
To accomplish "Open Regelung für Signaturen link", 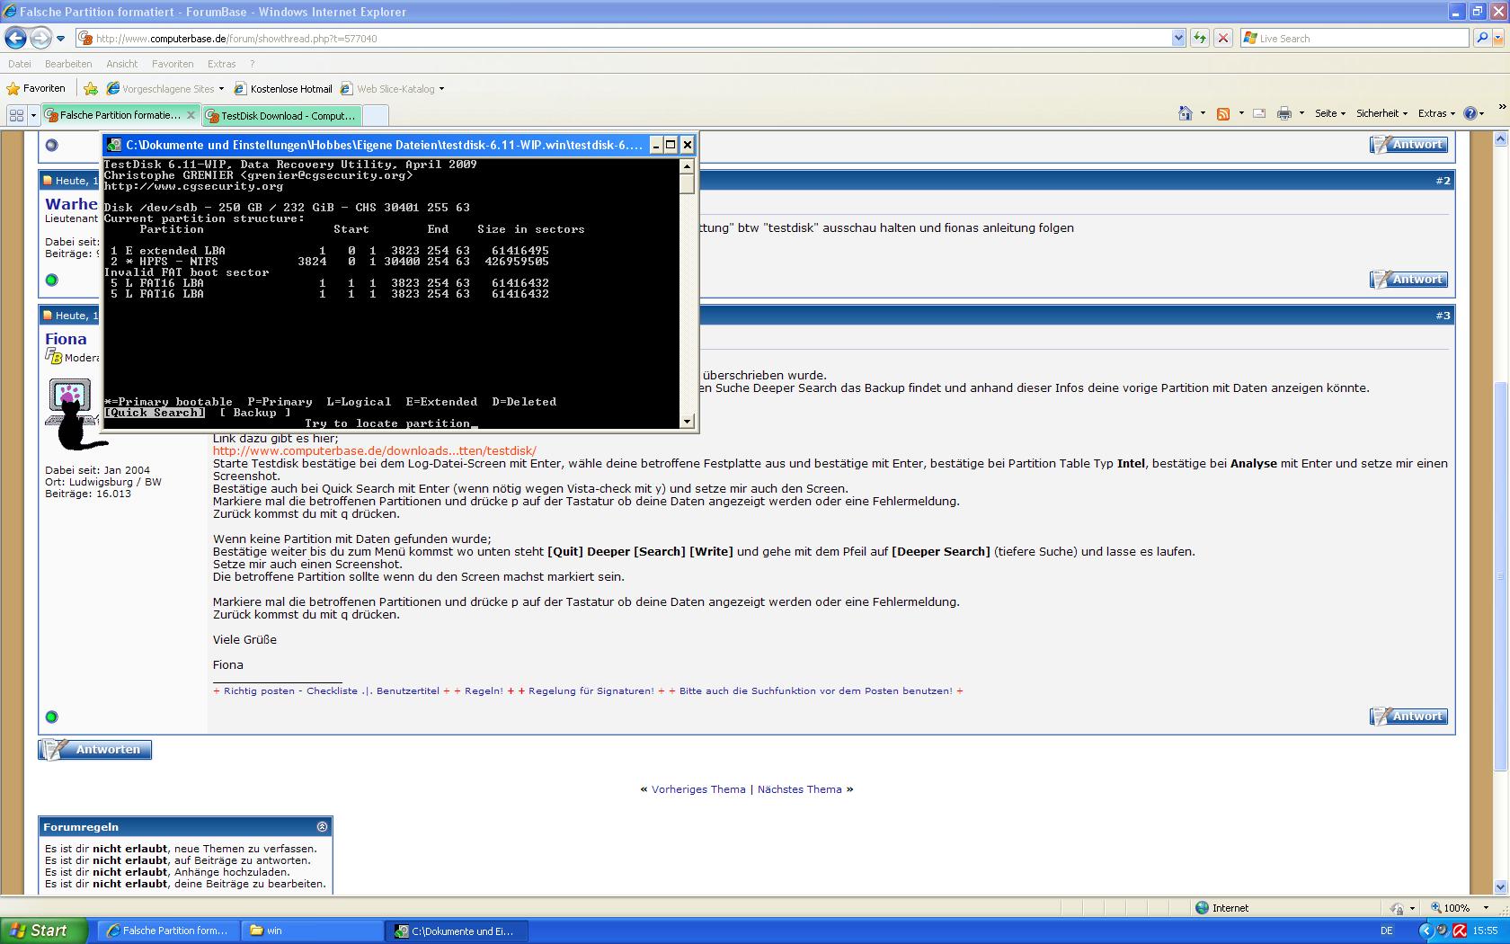I will tap(591, 691).
